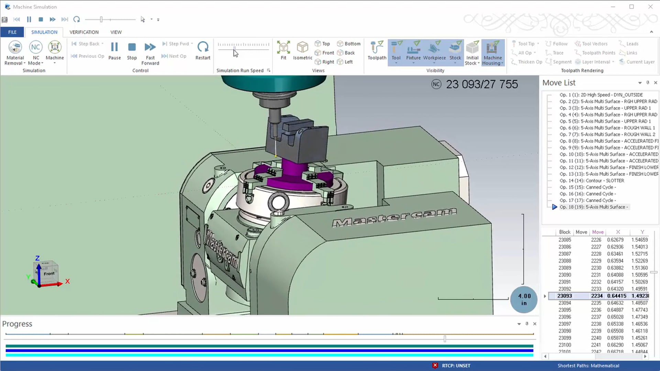This screenshot has width=660, height=371.
Task: Open the Step Fwd dropdown arrow
Action: [192, 44]
